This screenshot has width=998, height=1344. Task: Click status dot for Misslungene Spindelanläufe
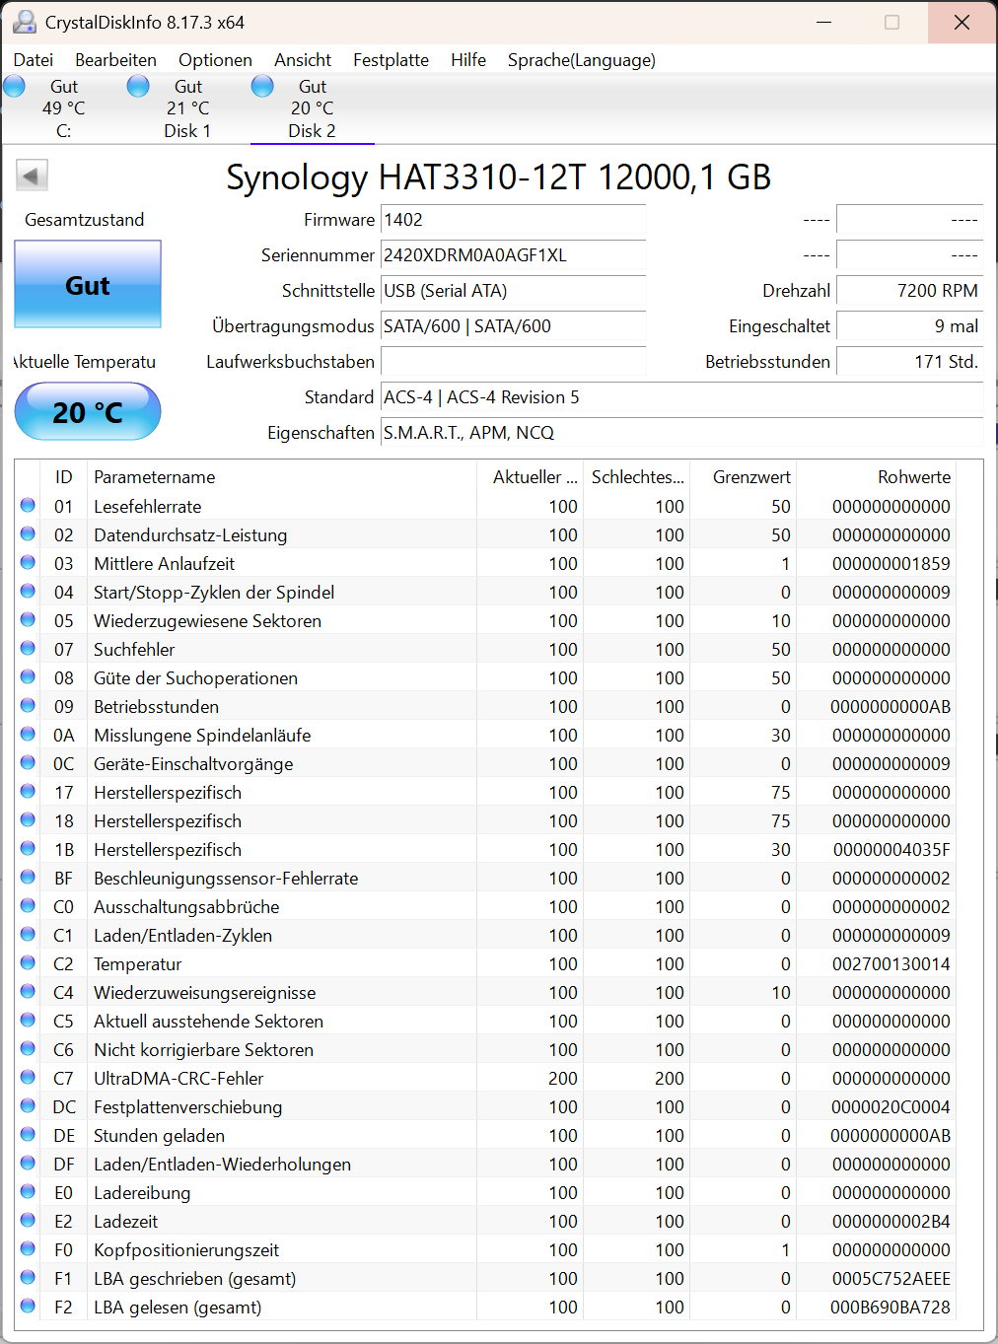(28, 734)
